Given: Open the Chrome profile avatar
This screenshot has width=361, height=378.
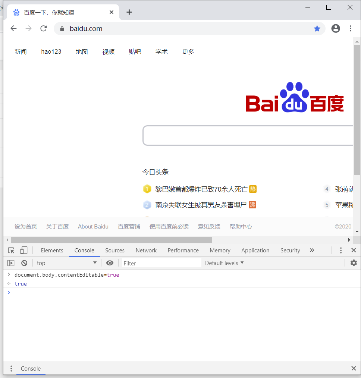Looking at the screenshot, I should tap(335, 28).
